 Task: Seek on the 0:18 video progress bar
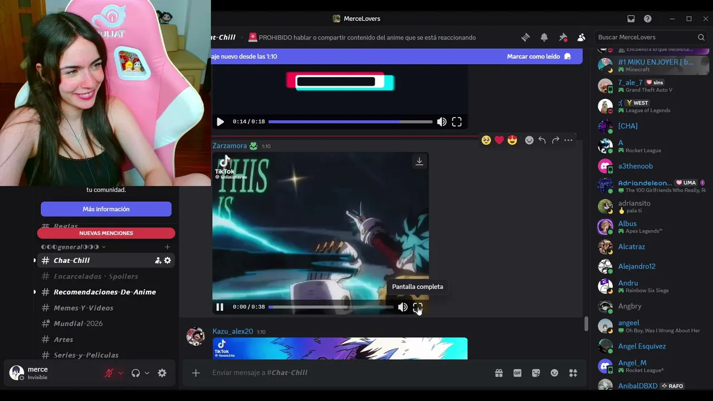point(350,121)
